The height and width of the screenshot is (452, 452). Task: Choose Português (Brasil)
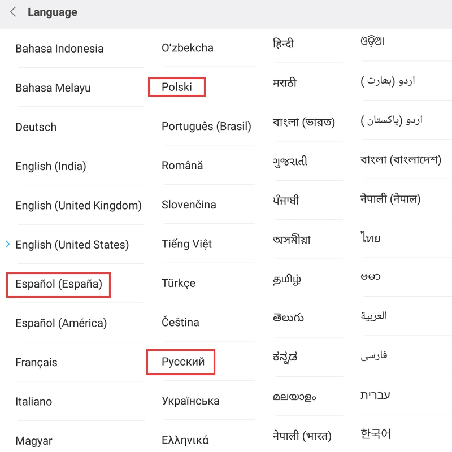tap(206, 127)
